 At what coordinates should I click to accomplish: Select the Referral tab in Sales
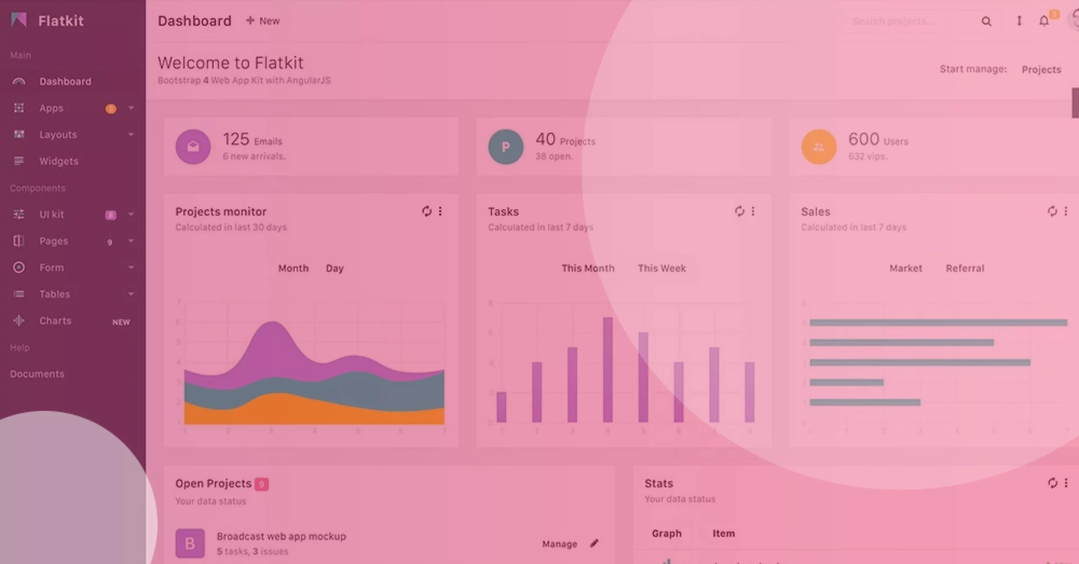pyautogui.click(x=965, y=268)
